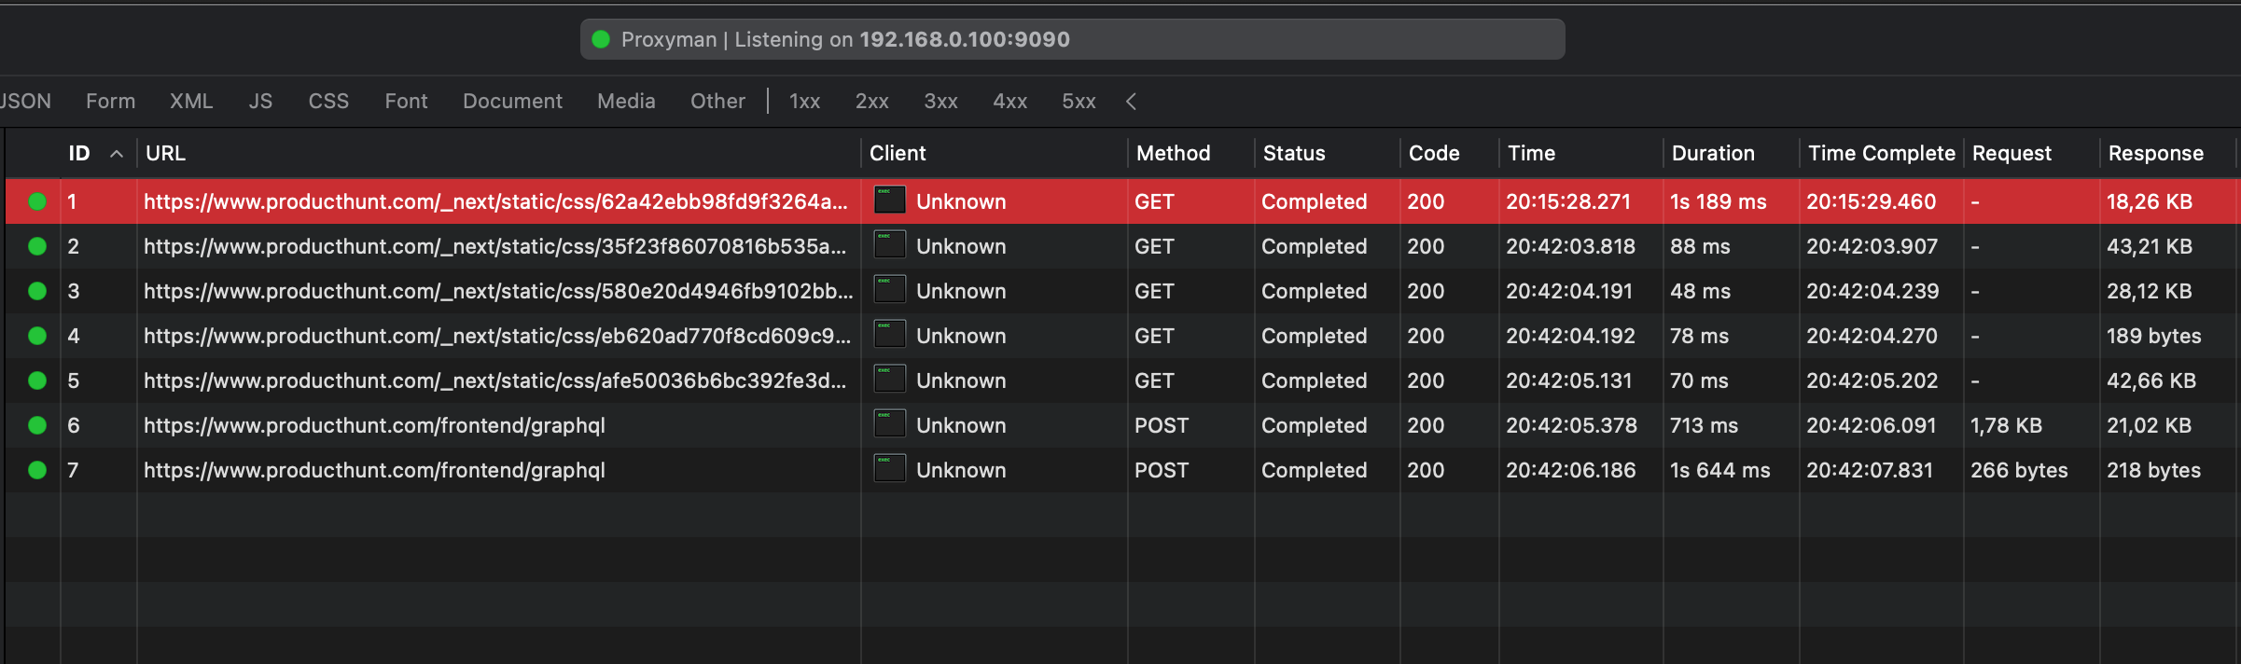The image size is (2241, 664).
Task: Click client app icon in row 4
Action: [x=890, y=335]
